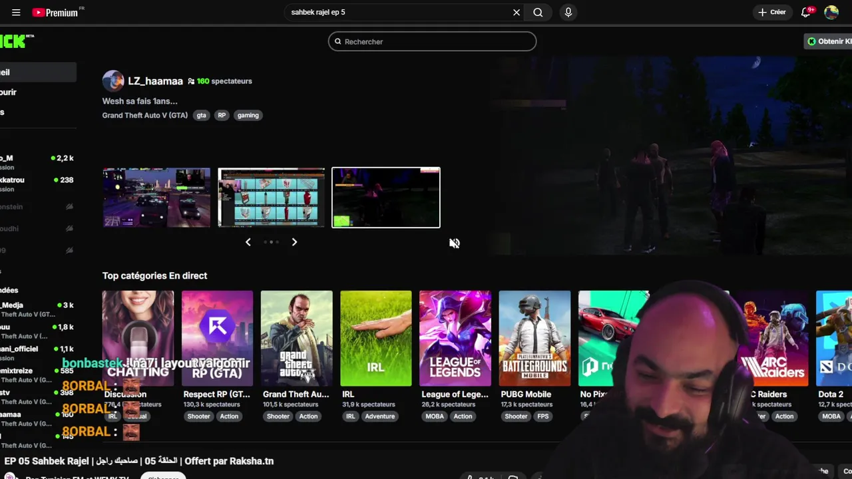
Task: Click video title 'EP 05 Sahbek Rajel'
Action: (x=139, y=461)
